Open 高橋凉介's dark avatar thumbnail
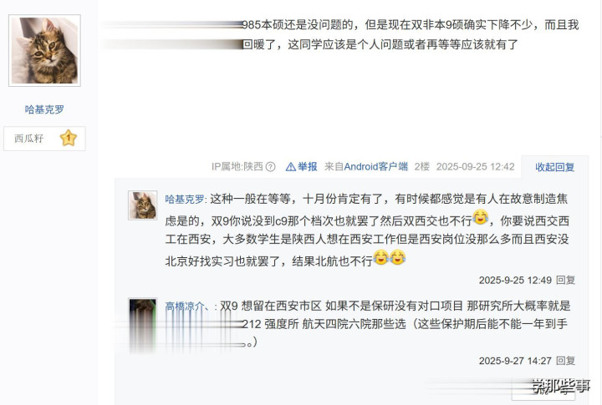Image resolution: width=602 pixels, height=405 pixels. coord(142,312)
